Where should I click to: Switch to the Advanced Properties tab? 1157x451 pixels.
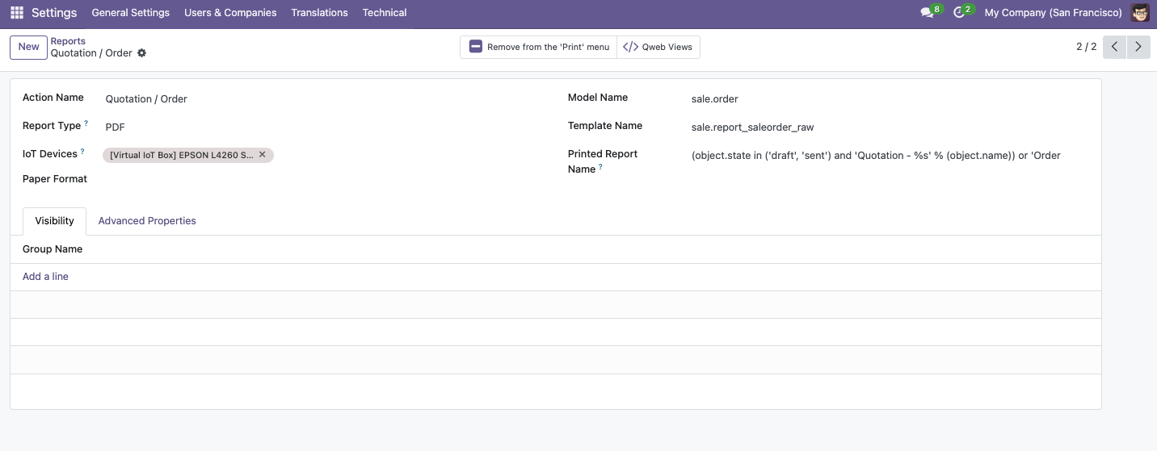[x=147, y=221]
